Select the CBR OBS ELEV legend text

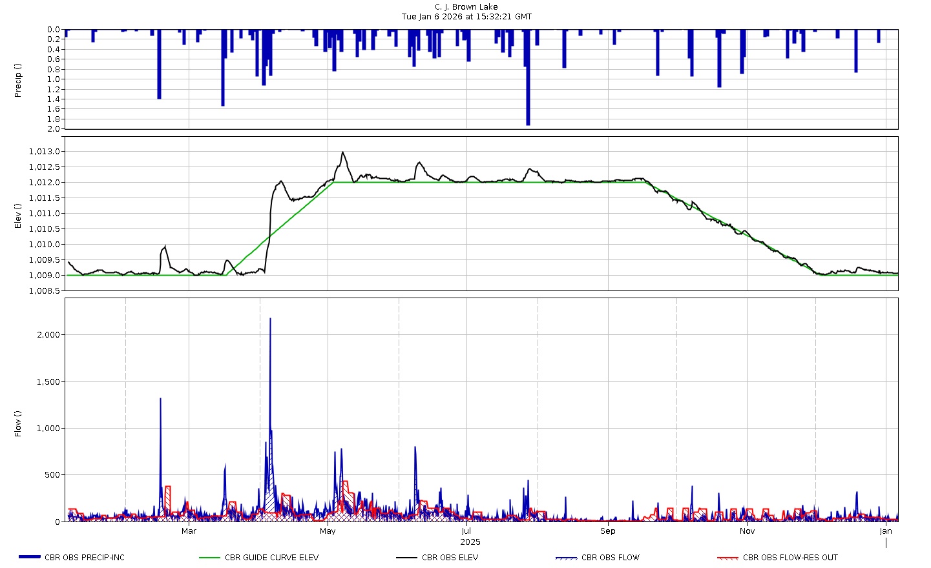click(450, 558)
